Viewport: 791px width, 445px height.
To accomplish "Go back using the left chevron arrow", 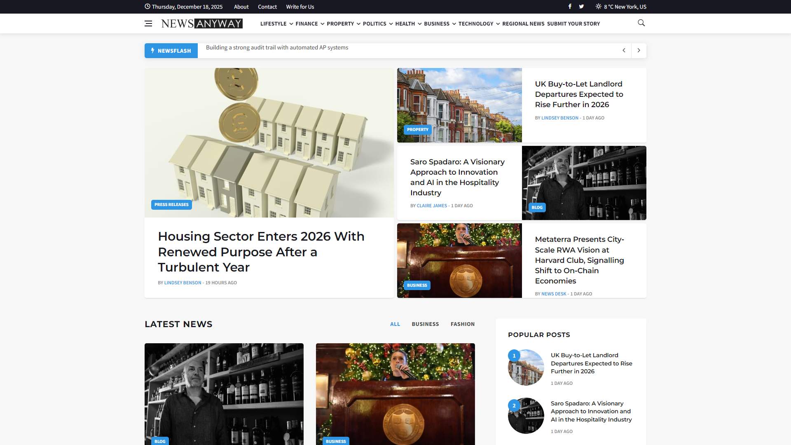I will pos(624,50).
